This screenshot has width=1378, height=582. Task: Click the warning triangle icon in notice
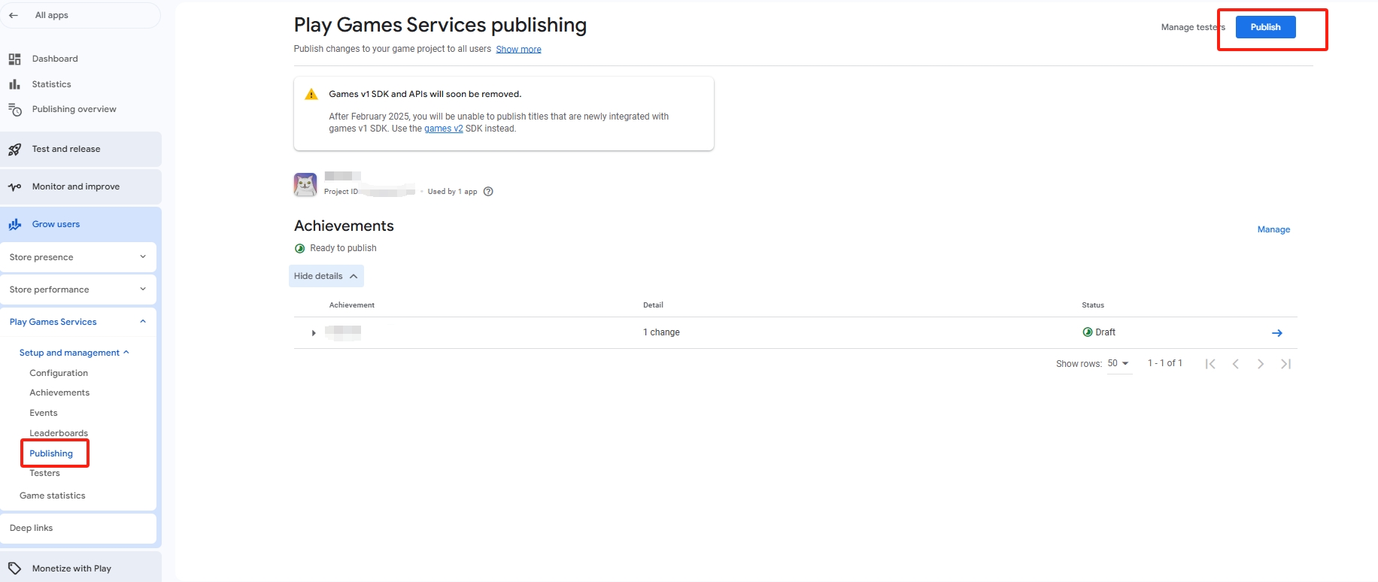(x=311, y=95)
